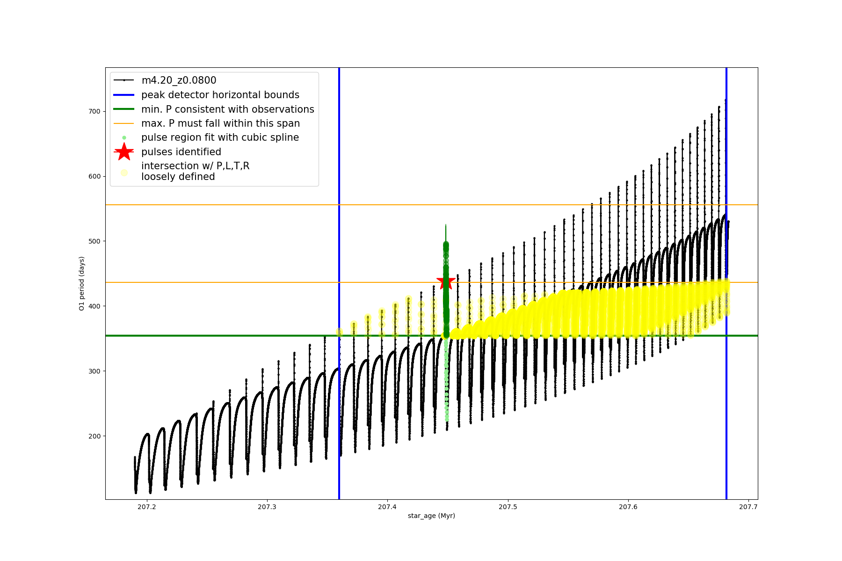Click the 207.5 x-axis tick label
The height and width of the screenshot is (561, 842).
click(508, 507)
